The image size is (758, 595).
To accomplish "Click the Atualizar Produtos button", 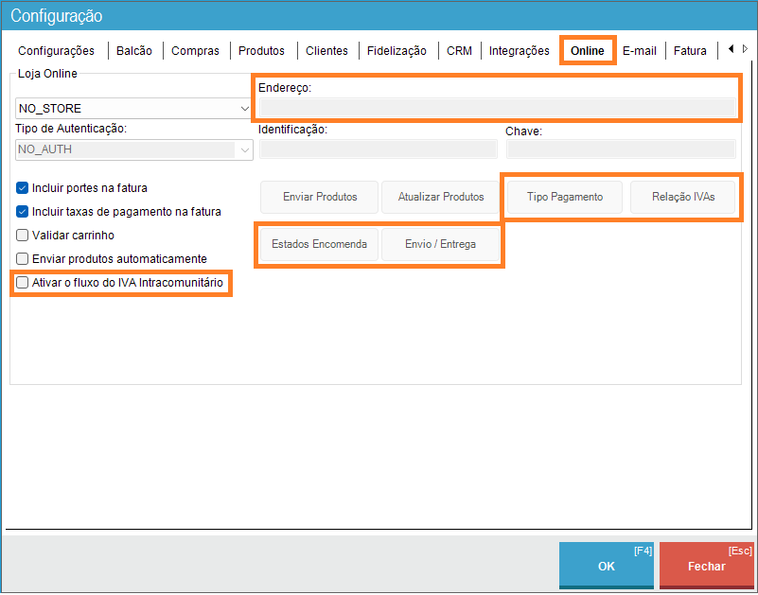I will (440, 197).
